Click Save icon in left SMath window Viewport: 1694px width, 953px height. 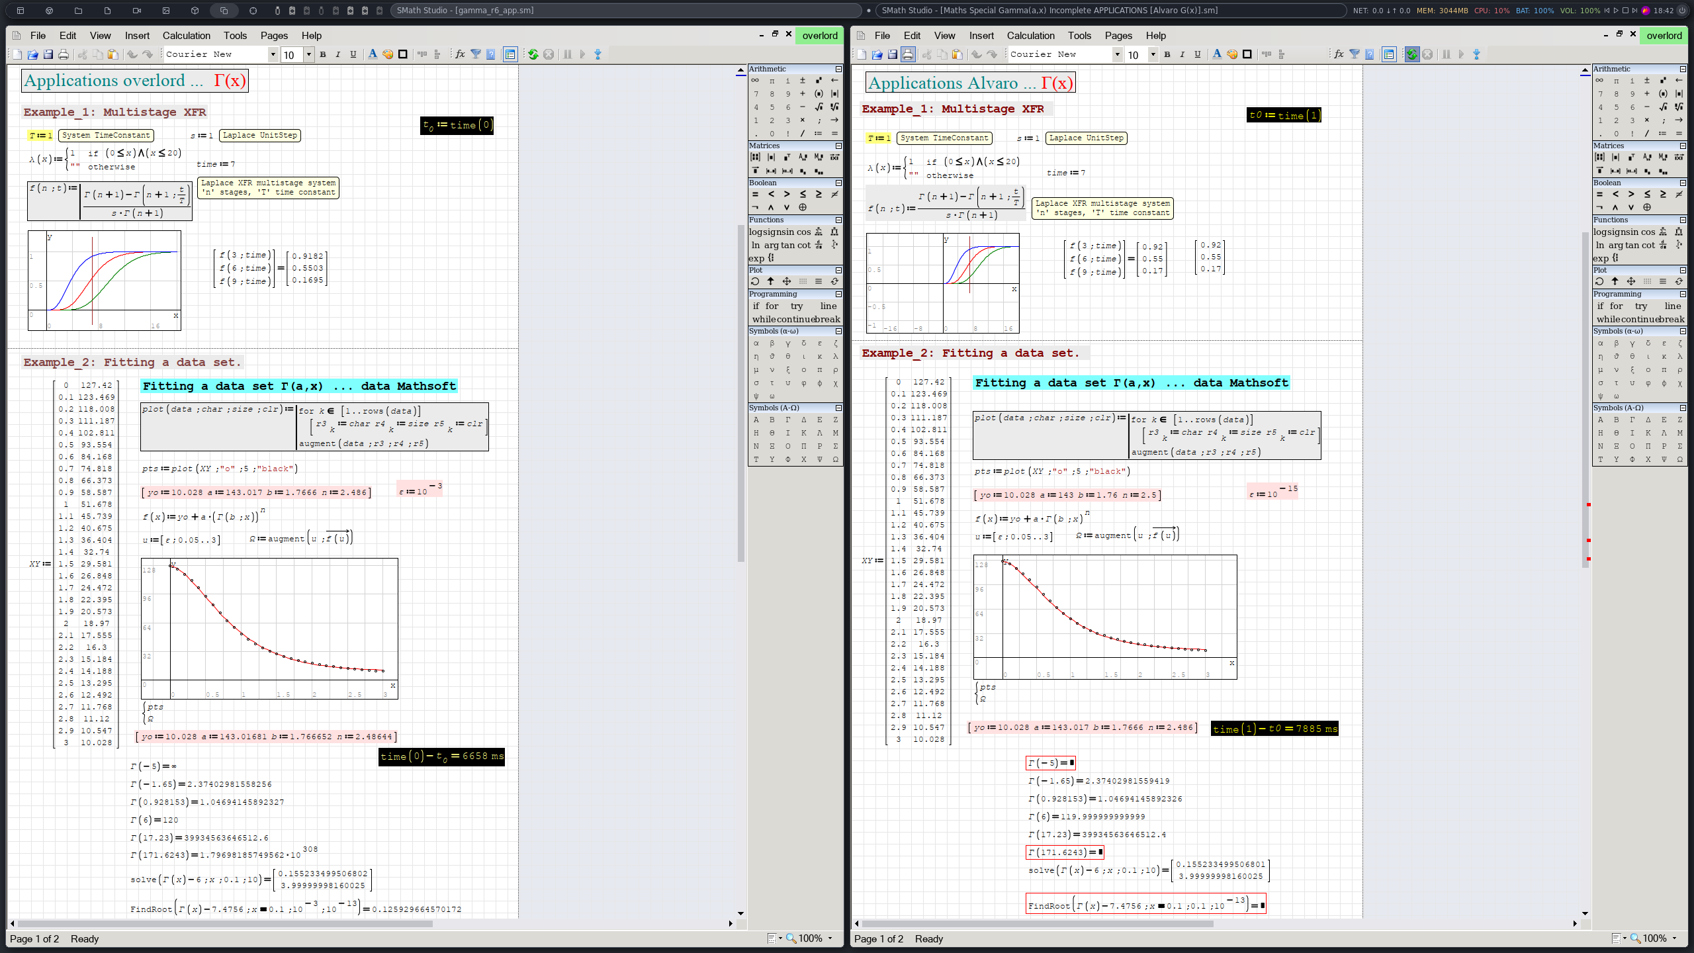click(48, 54)
